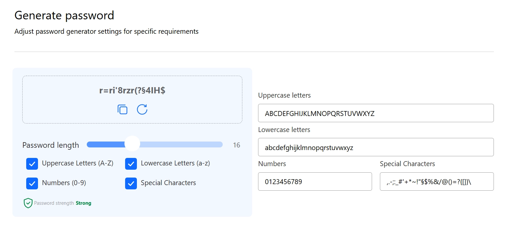506x229 pixels.
Task: Click the Lowercase letters field label
Action: click(x=284, y=129)
